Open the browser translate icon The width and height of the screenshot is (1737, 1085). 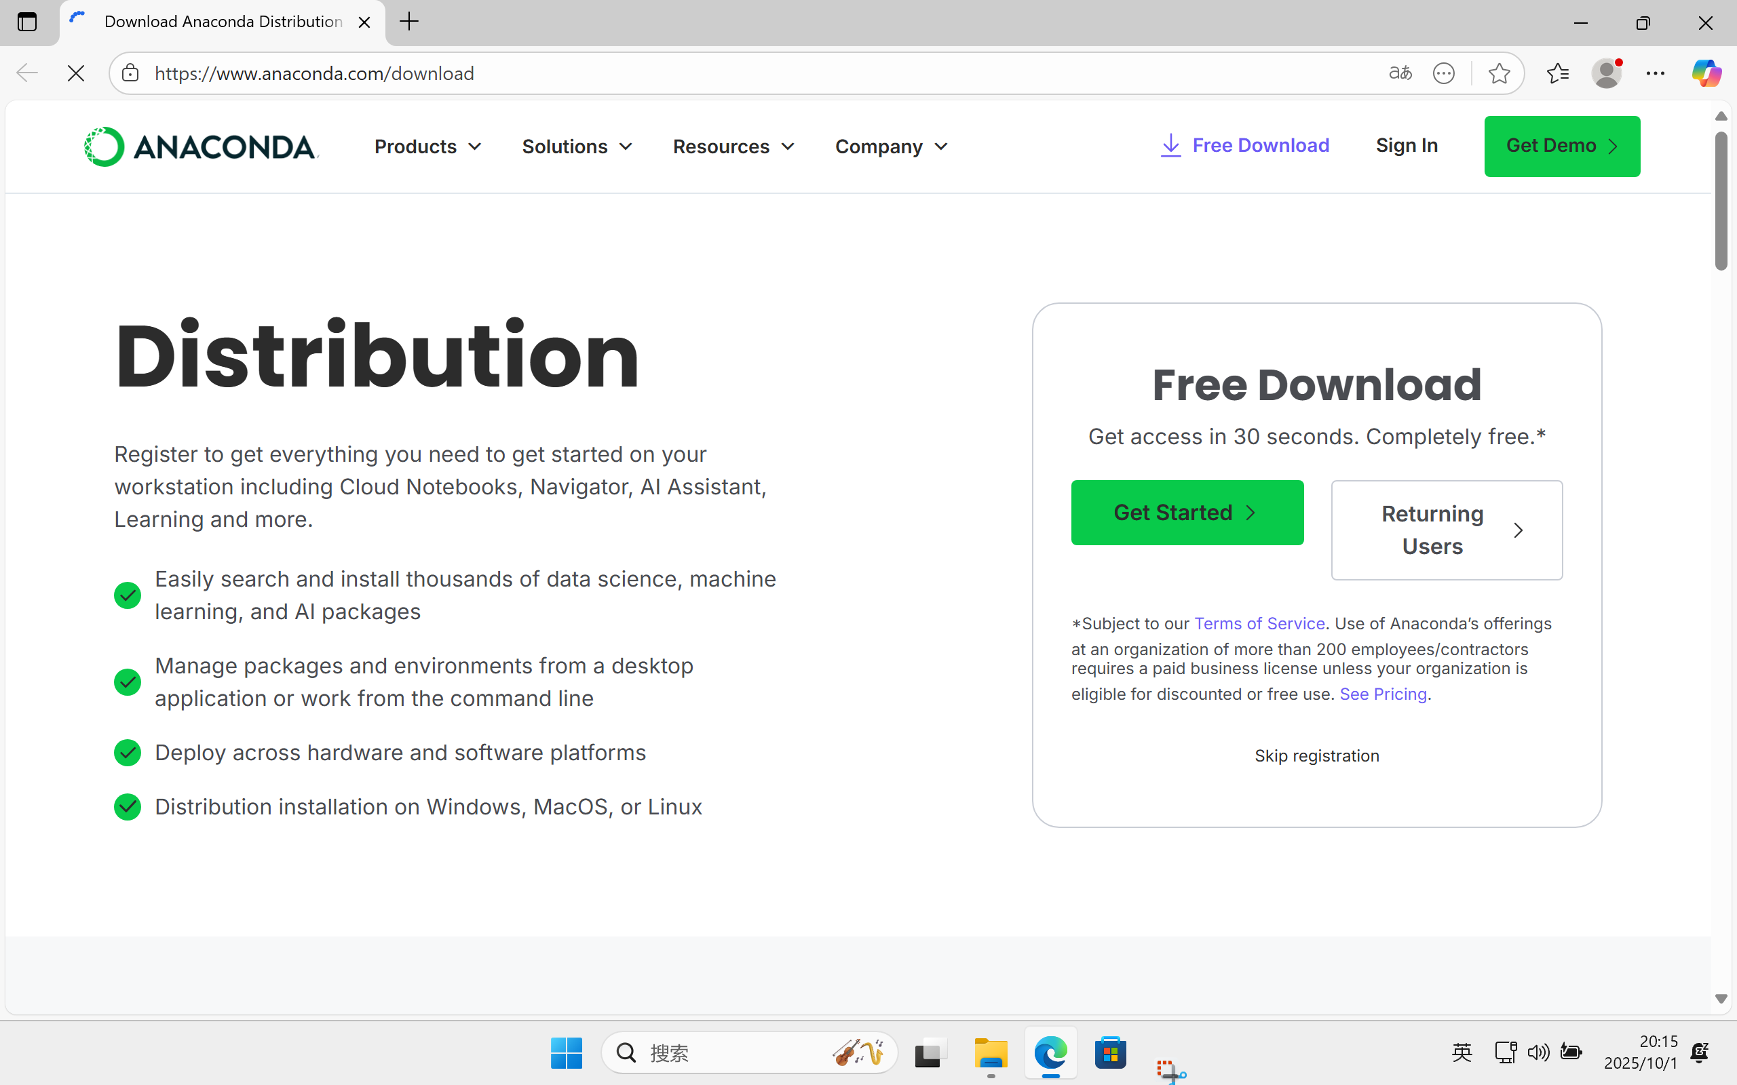coord(1400,73)
